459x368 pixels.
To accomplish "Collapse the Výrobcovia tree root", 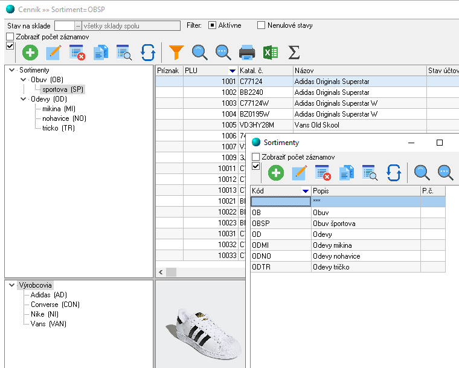I will click(12, 285).
